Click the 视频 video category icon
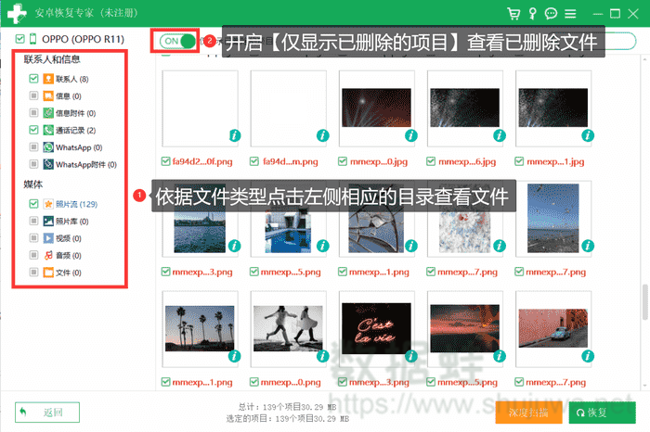This screenshot has width=650, height=432. point(47,238)
